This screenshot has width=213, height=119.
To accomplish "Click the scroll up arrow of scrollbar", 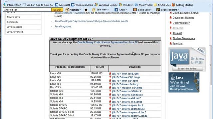I will 210,14.
